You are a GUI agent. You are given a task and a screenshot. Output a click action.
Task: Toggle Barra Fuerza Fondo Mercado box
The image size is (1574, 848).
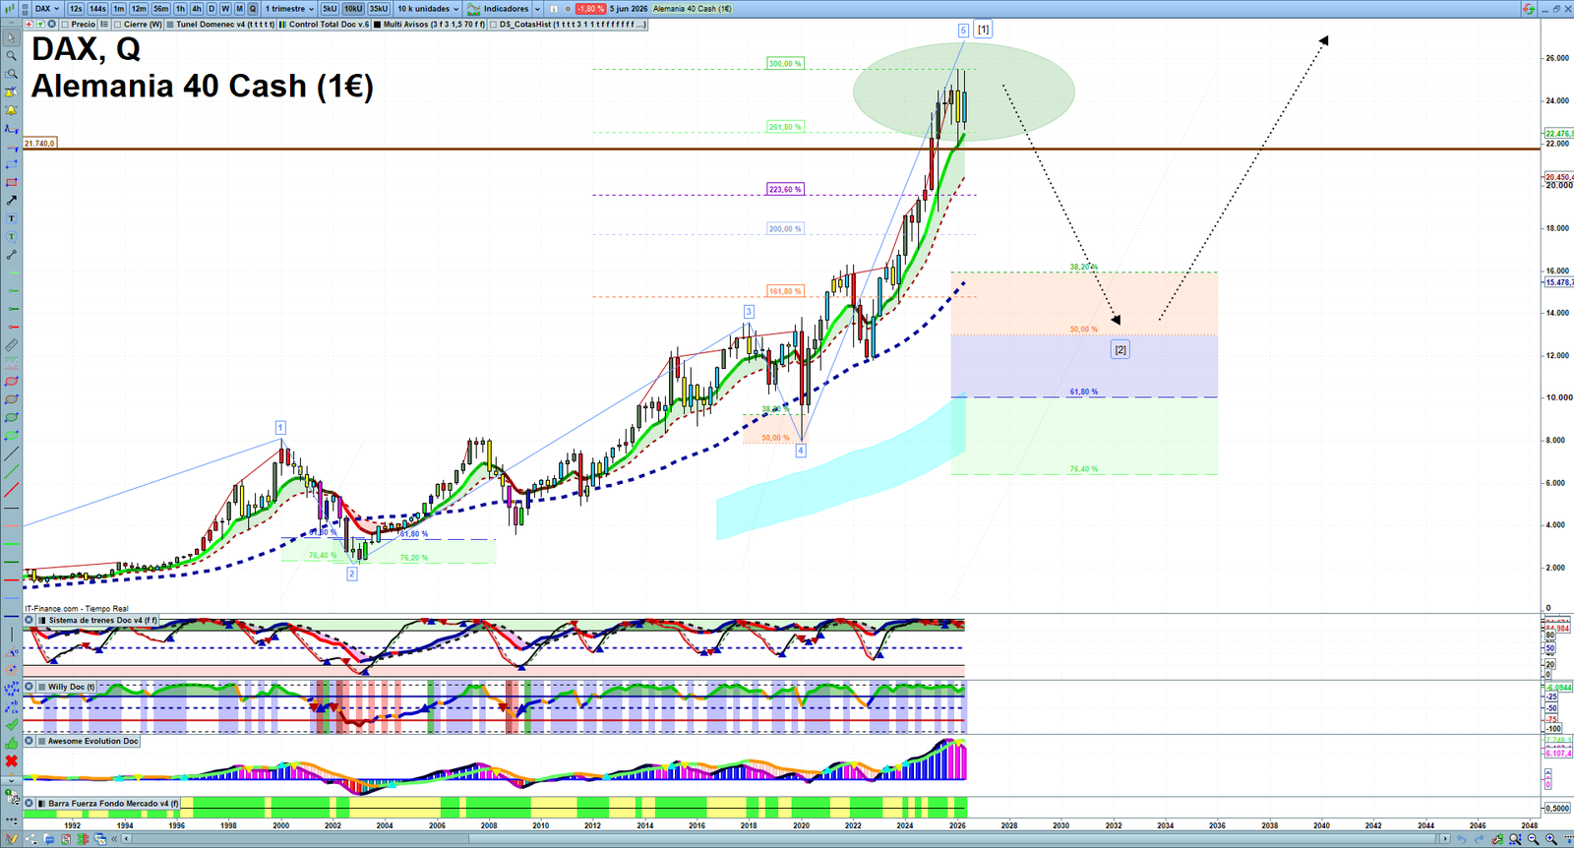pyautogui.click(x=42, y=803)
